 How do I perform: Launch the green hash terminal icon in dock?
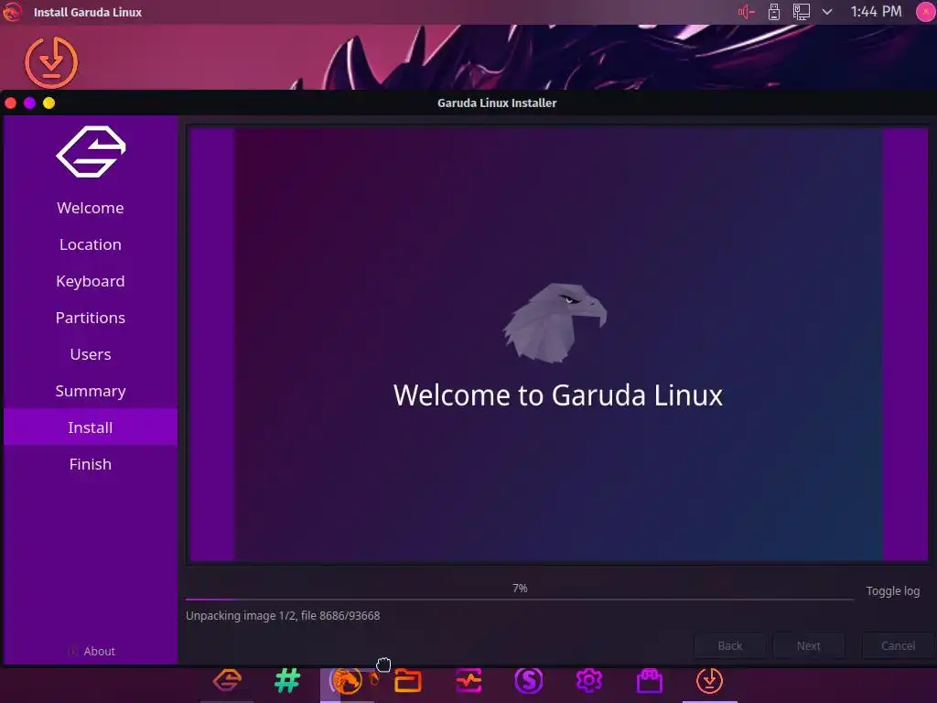click(287, 680)
